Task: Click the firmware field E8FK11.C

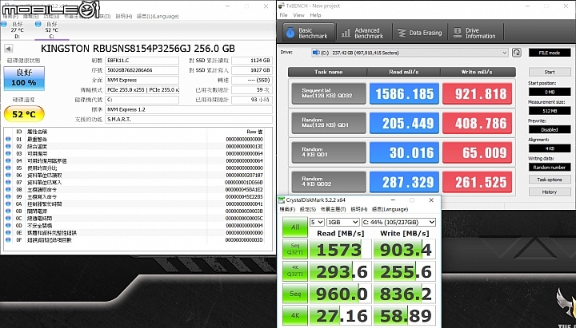Action: (142, 60)
